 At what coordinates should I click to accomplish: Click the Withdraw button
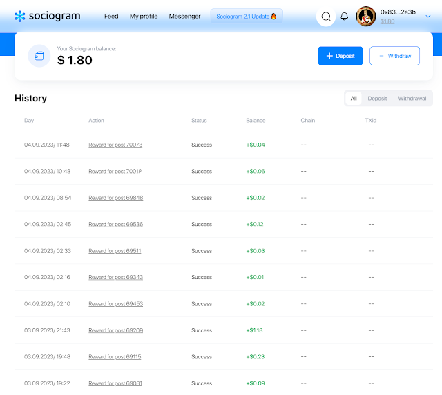coord(394,56)
